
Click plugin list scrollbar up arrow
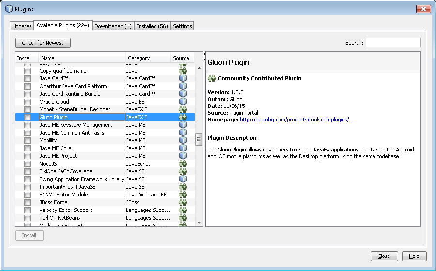tap(199, 68)
